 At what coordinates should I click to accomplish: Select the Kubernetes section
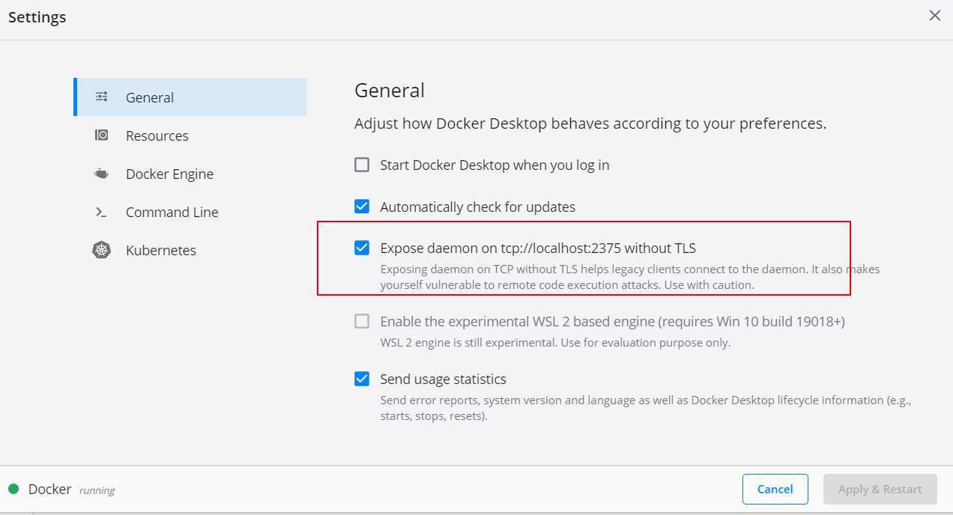190,250
